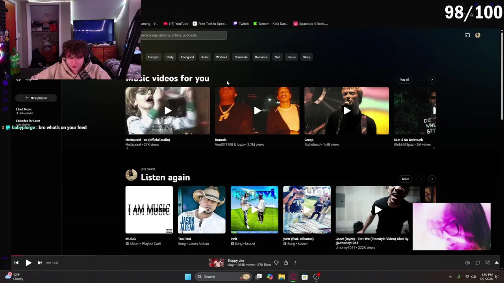Open the BIG SACK profile avatar

[132, 175]
